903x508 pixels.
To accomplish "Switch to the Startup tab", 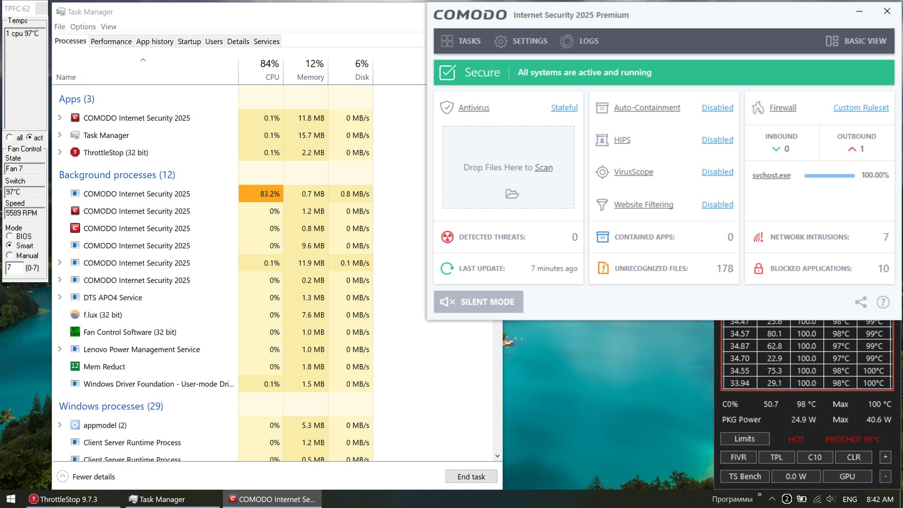I will [189, 41].
